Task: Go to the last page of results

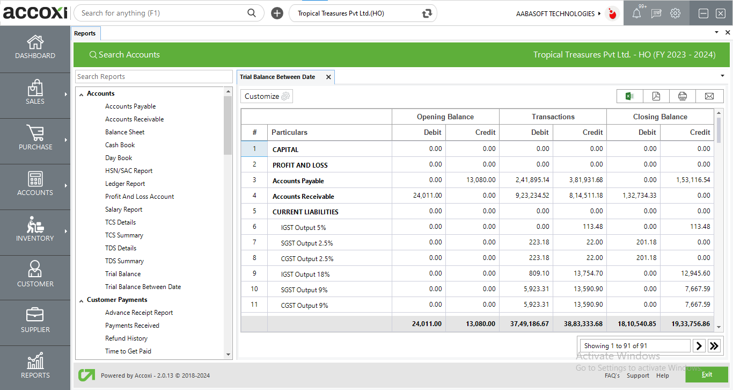Action: coord(714,346)
